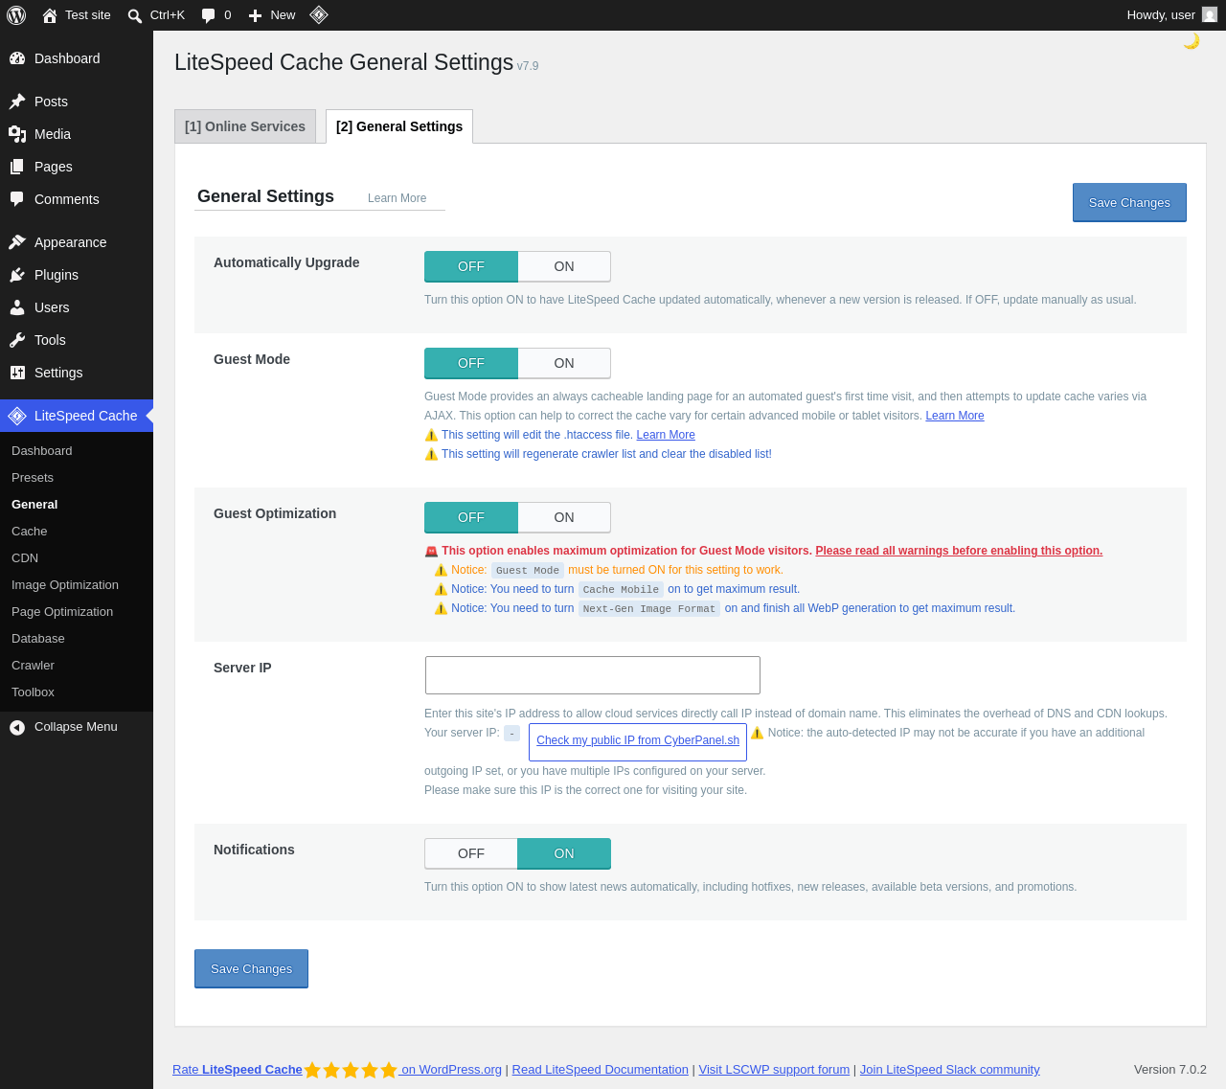Image resolution: width=1226 pixels, height=1089 pixels.
Task: Click the WordPress logo icon
Action: [16, 15]
